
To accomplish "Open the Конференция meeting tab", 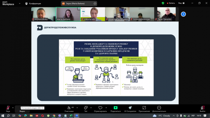I will pyautogui.click(x=33, y=4).
